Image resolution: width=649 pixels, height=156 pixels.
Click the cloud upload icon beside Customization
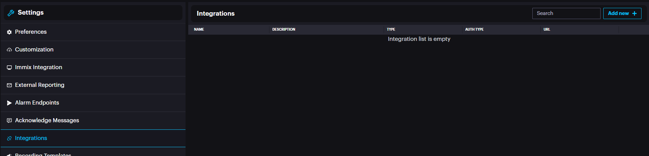[x=9, y=50]
